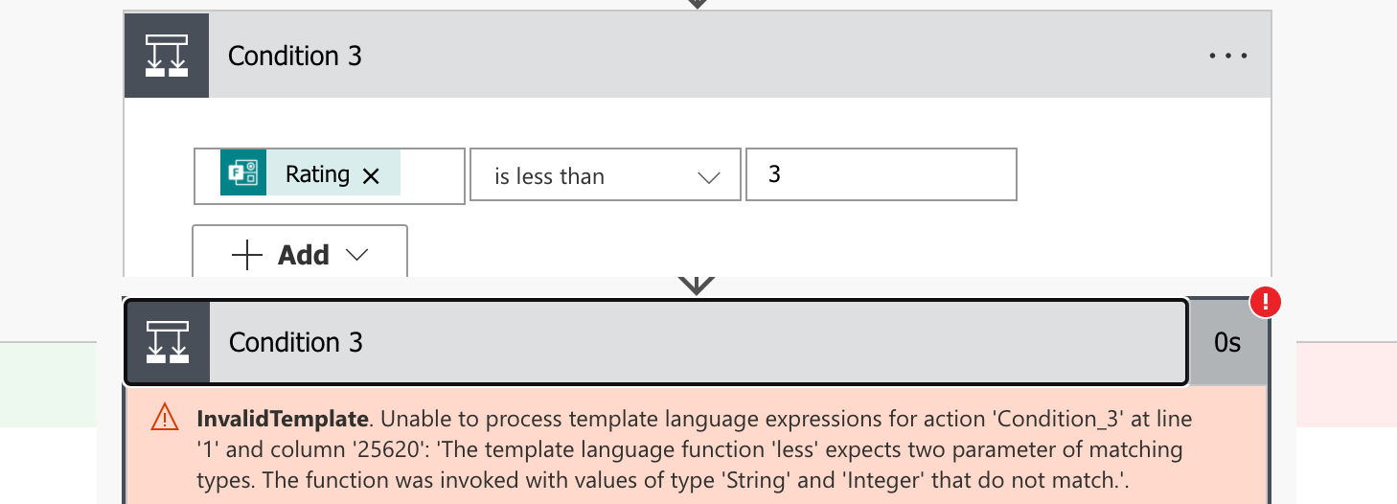1397x504 pixels.
Task: Click the arrow connector above failed Condition 3
Action: tap(697, 286)
